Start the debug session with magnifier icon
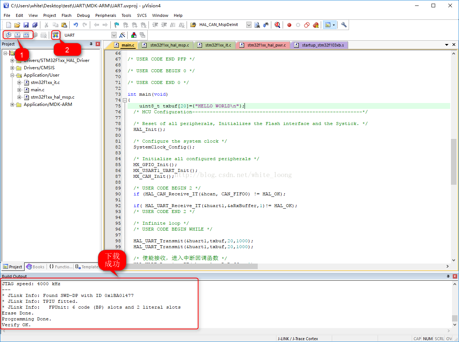459x342 pixels. [277, 25]
